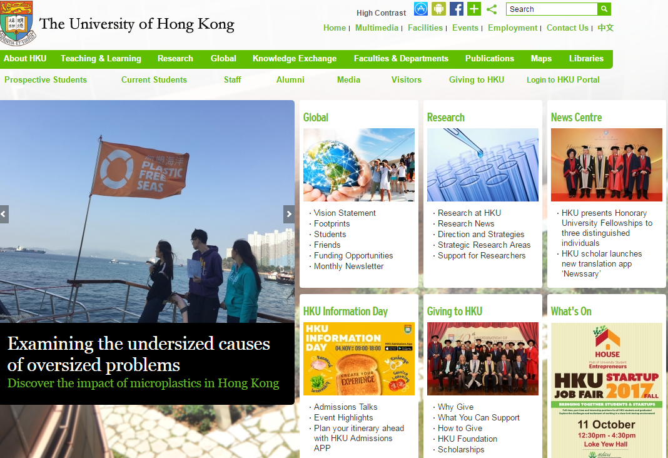
Task: Open the Events link
Action: click(465, 28)
